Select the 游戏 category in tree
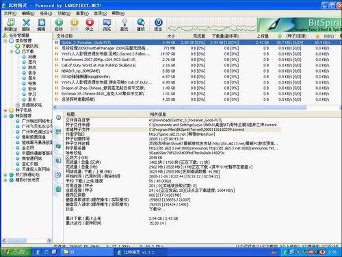342x257 pixels. 32,68
